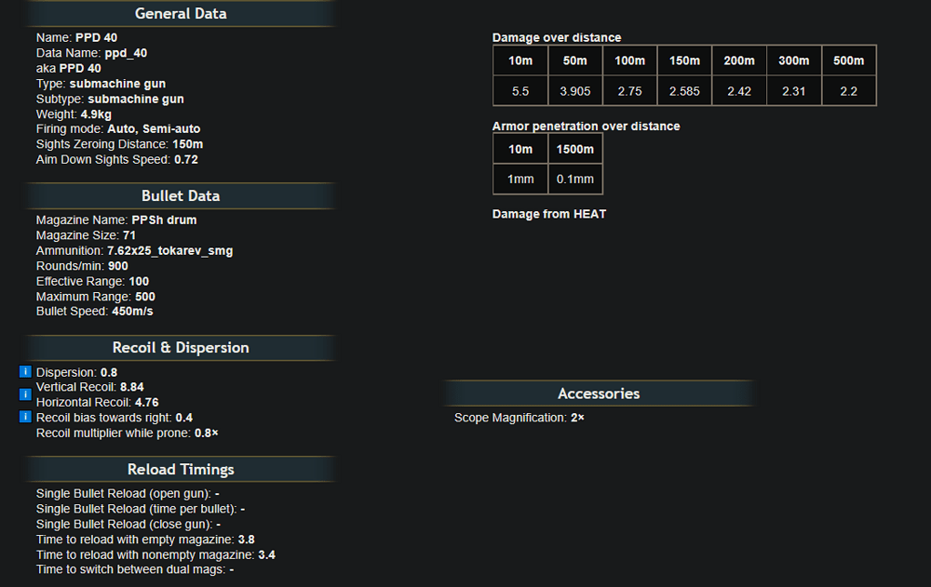
Task: Click the Scope Magnification 2× entry
Action: coord(519,418)
